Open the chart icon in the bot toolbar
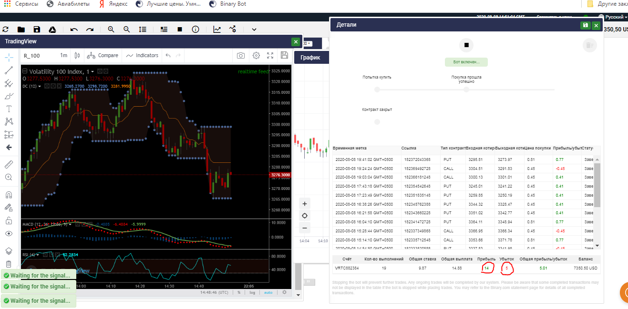 coord(217,29)
